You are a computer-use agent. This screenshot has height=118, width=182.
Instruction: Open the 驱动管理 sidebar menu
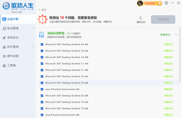point(18,28)
